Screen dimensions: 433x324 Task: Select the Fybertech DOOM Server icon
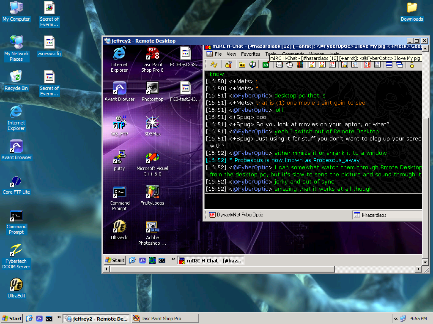coord(16,256)
